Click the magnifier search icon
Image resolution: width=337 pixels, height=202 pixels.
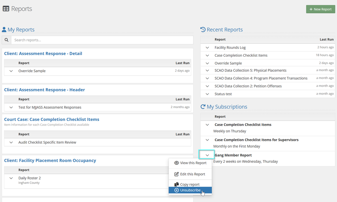pyautogui.click(x=7, y=40)
